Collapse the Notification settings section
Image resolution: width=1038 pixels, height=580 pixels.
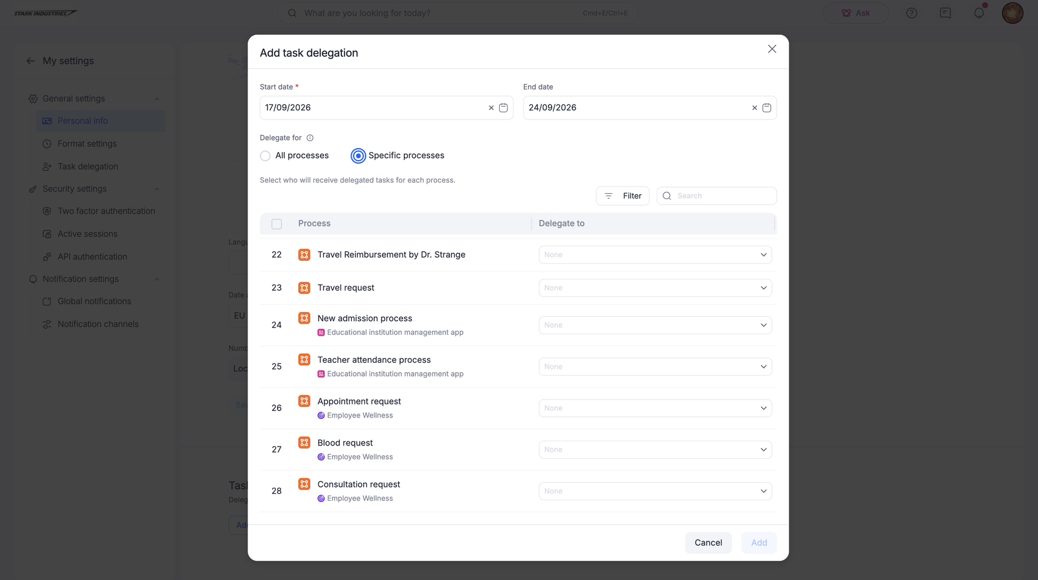(x=157, y=279)
